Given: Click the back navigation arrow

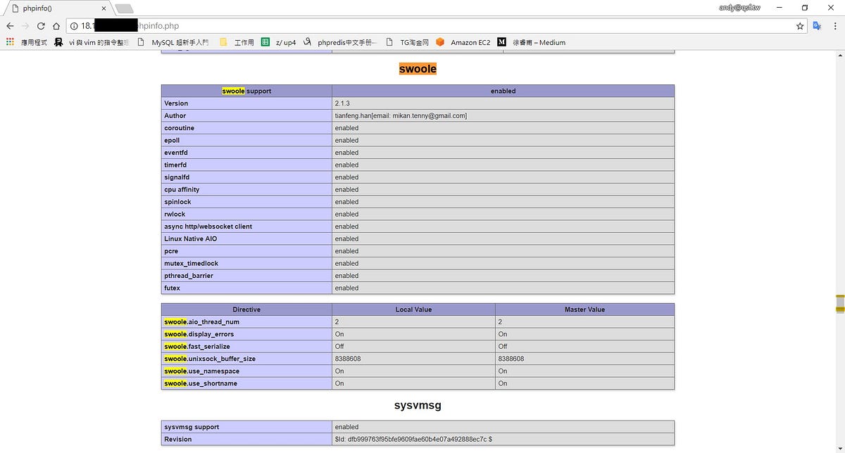Looking at the screenshot, I should [x=10, y=25].
